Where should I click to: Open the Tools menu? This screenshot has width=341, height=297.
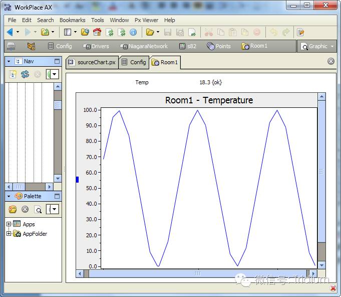pos(98,20)
